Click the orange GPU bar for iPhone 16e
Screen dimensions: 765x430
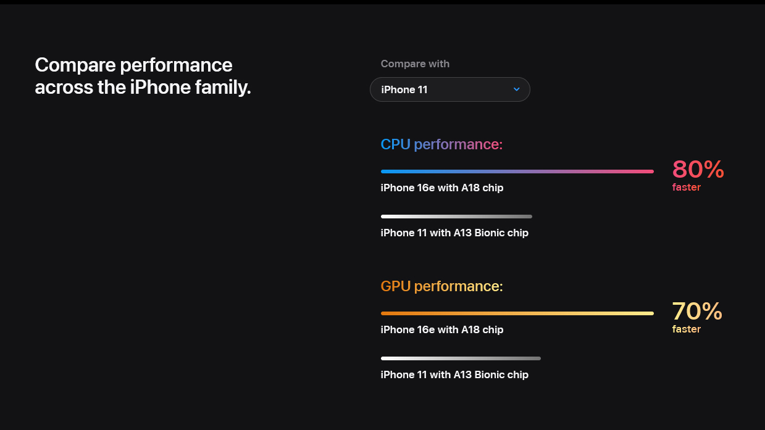tap(517, 313)
